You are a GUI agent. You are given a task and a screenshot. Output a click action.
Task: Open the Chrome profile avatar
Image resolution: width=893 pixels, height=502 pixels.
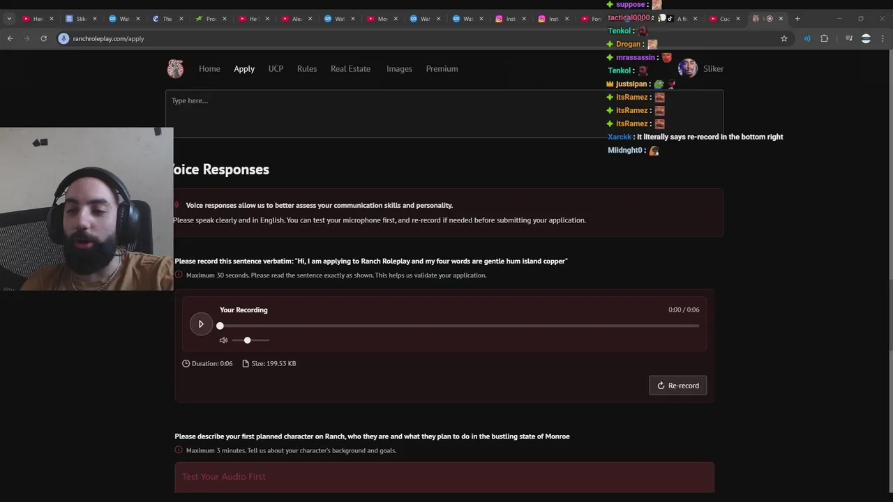click(x=866, y=38)
